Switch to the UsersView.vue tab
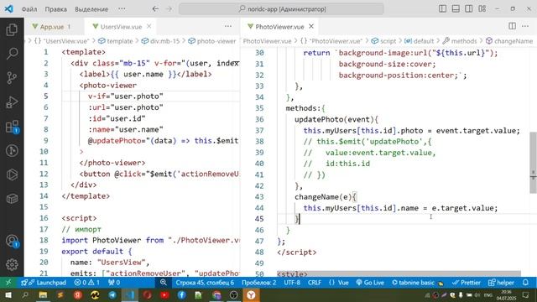 [122, 26]
